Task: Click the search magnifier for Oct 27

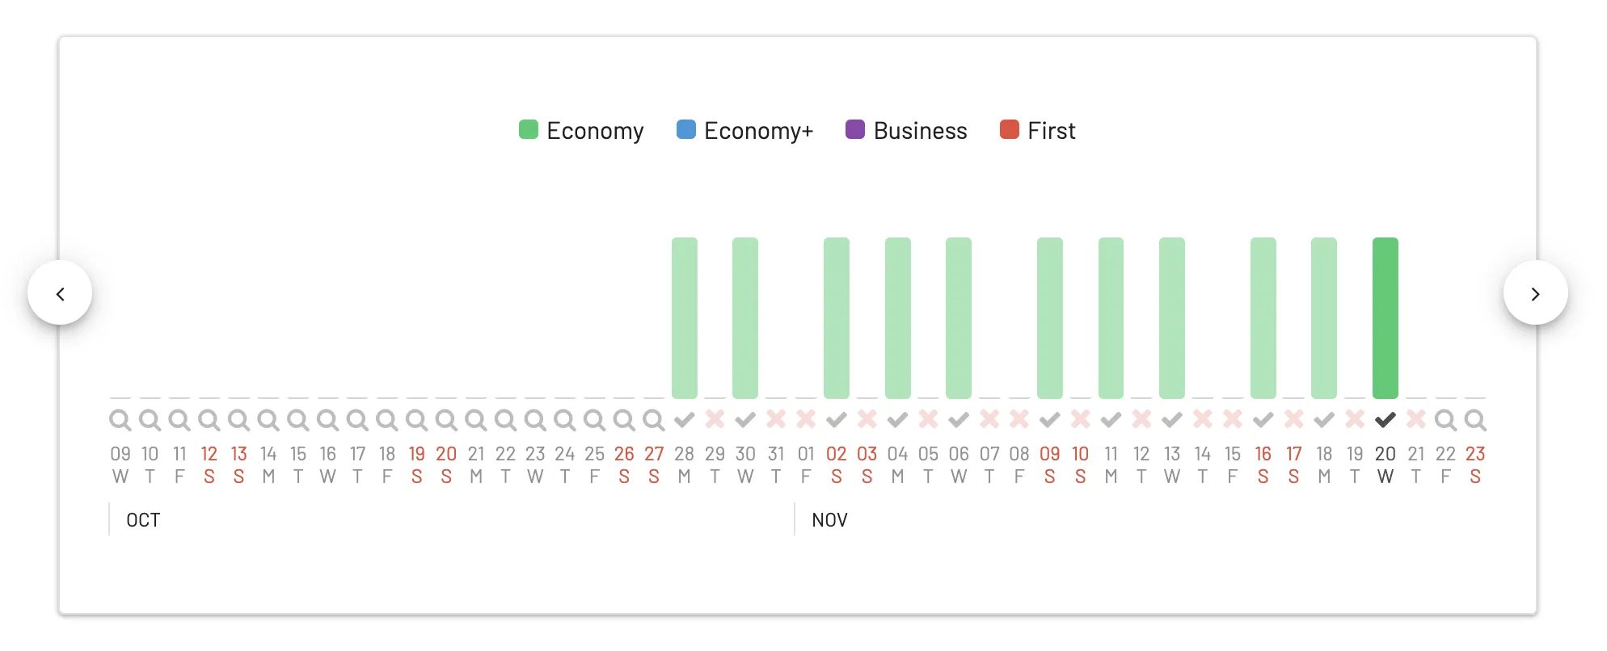Action: pos(654,420)
